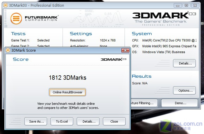
Task: Click the '3DMark03 - Professional Edition' title bar text
Action: 36,5
